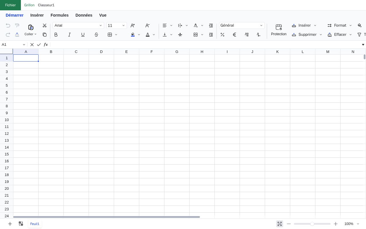366x229 pixels.
Task: Open the font size 11 dropdown
Action: click(x=117, y=25)
